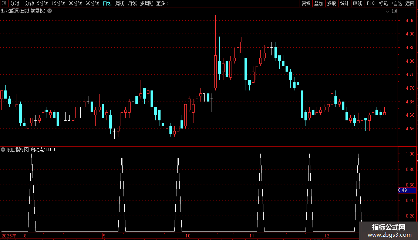Click the 返回 back button
418x240 pixels.
point(410,3)
